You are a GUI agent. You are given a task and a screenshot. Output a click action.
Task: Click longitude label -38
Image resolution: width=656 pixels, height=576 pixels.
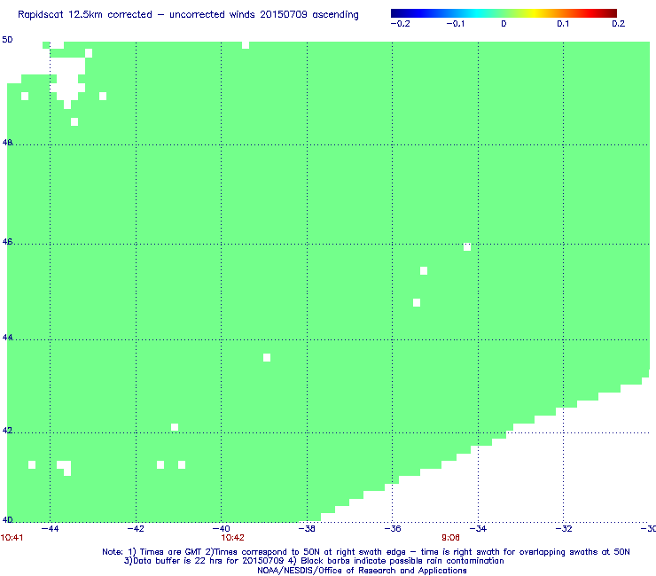[307, 529]
